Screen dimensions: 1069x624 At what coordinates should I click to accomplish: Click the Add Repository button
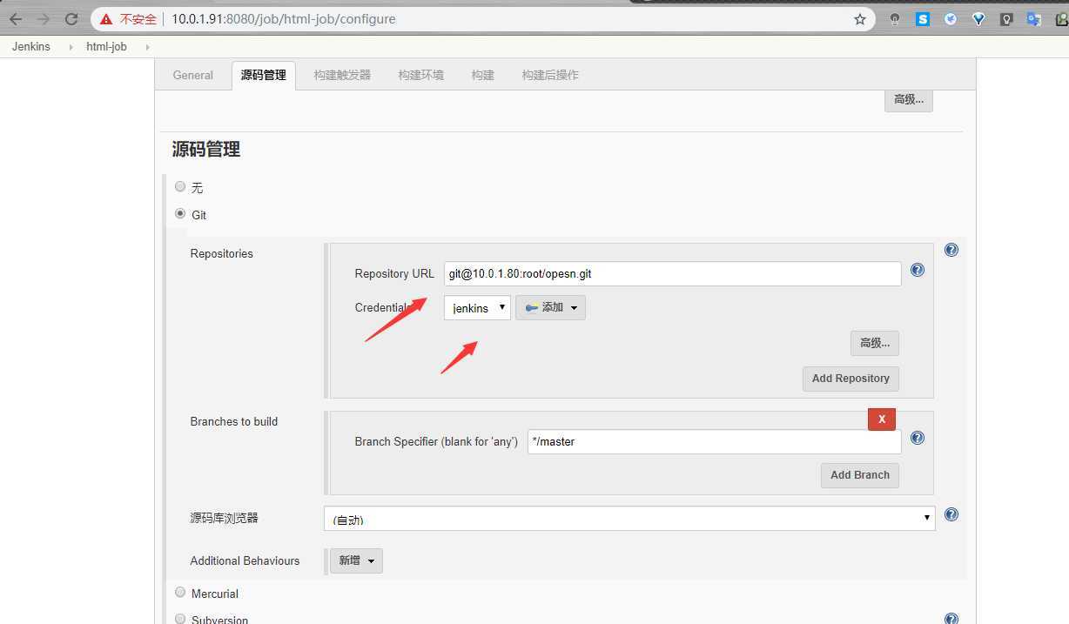850,379
